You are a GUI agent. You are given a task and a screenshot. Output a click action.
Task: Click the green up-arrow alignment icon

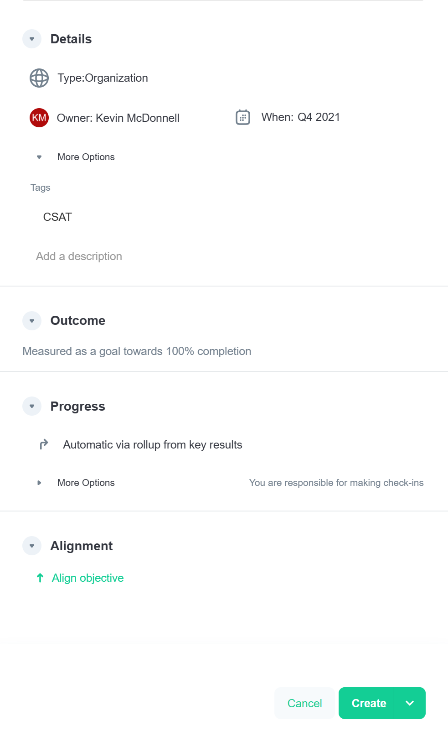[40, 578]
